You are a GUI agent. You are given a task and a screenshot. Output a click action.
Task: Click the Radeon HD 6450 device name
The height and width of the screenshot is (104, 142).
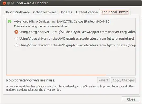click(x=62, y=22)
